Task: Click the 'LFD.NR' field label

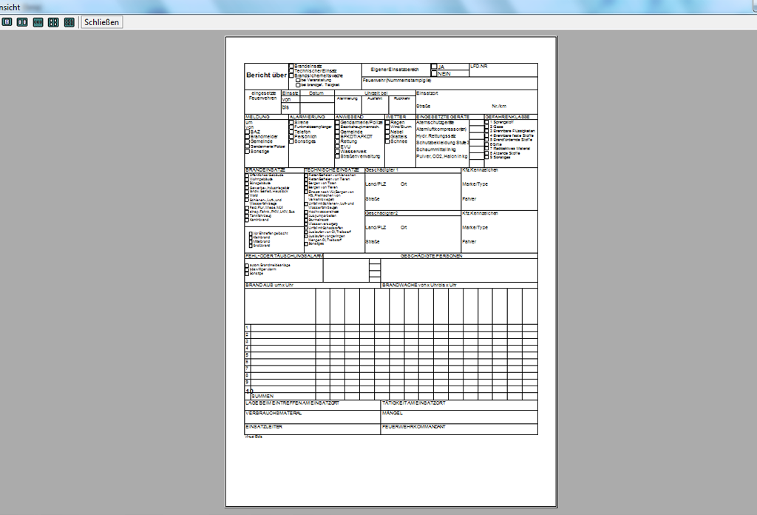Action: [x=479, y=66]
